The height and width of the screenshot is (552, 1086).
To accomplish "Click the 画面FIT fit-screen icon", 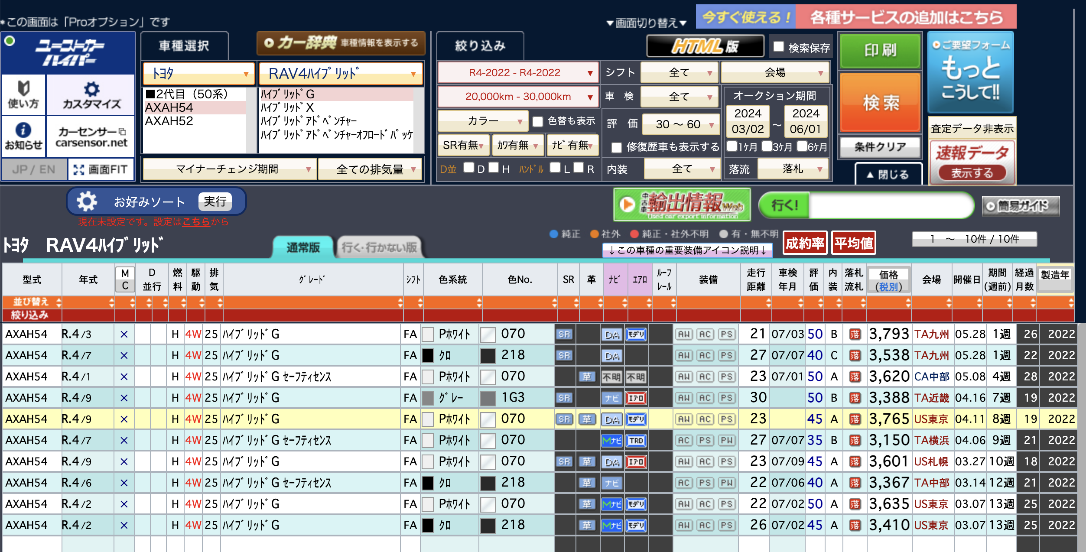I will click(101, 169).
